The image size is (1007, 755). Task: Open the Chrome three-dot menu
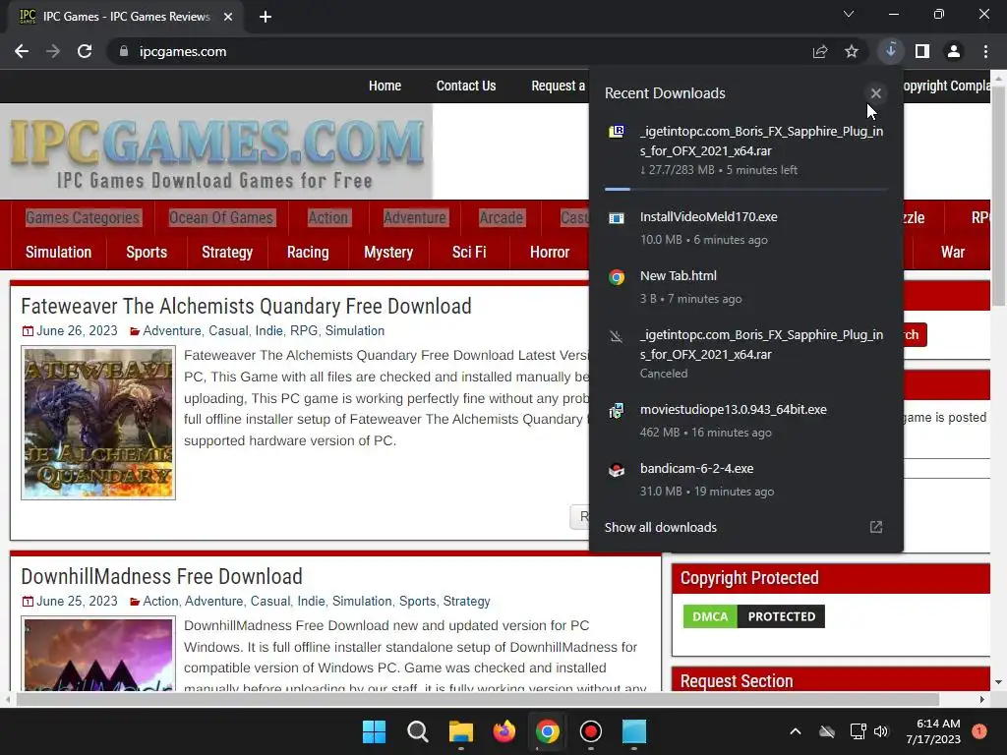point(985,51)
